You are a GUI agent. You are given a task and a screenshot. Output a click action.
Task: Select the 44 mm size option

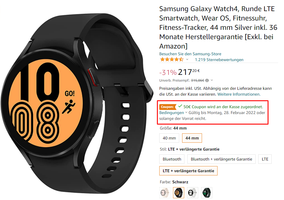[x=192, y=138]
